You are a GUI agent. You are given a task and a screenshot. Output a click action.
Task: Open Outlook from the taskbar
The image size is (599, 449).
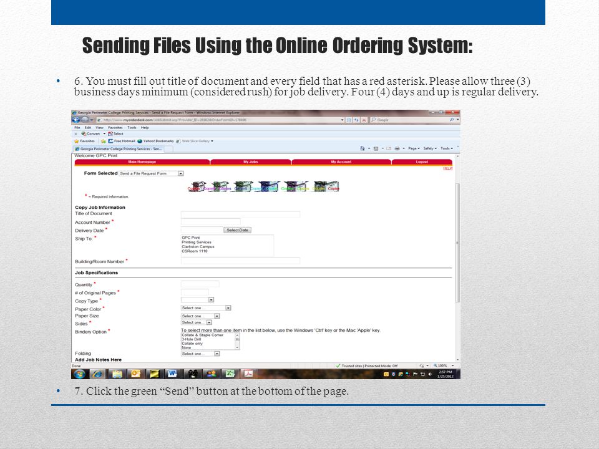point(135,374)
